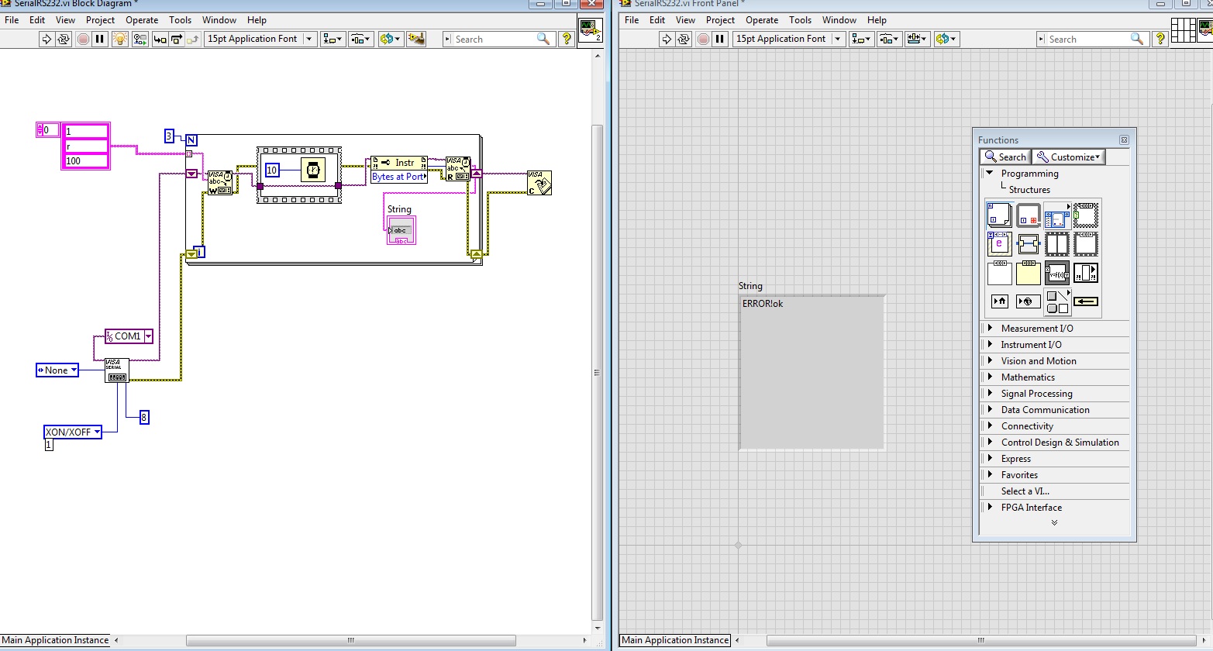Open the XON/XOFF flow control dropdown
This screenshot has height=651, width=1213.
(x=97, y=432)
